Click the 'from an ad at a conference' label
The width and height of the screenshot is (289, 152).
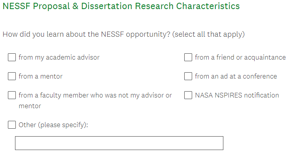click(x=236, y=76)
